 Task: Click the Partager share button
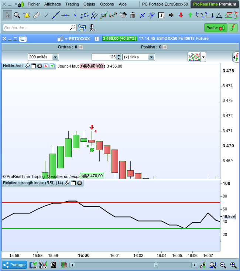tap(14, 265)
